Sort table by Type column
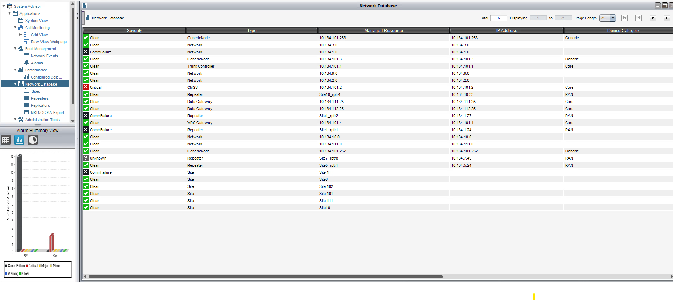 [252, 31]
